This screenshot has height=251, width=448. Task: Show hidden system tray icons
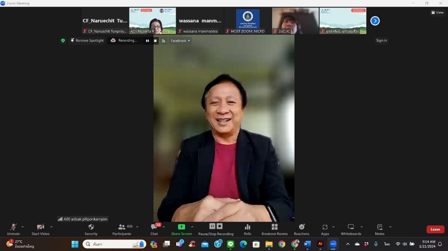tap(348, 244)
